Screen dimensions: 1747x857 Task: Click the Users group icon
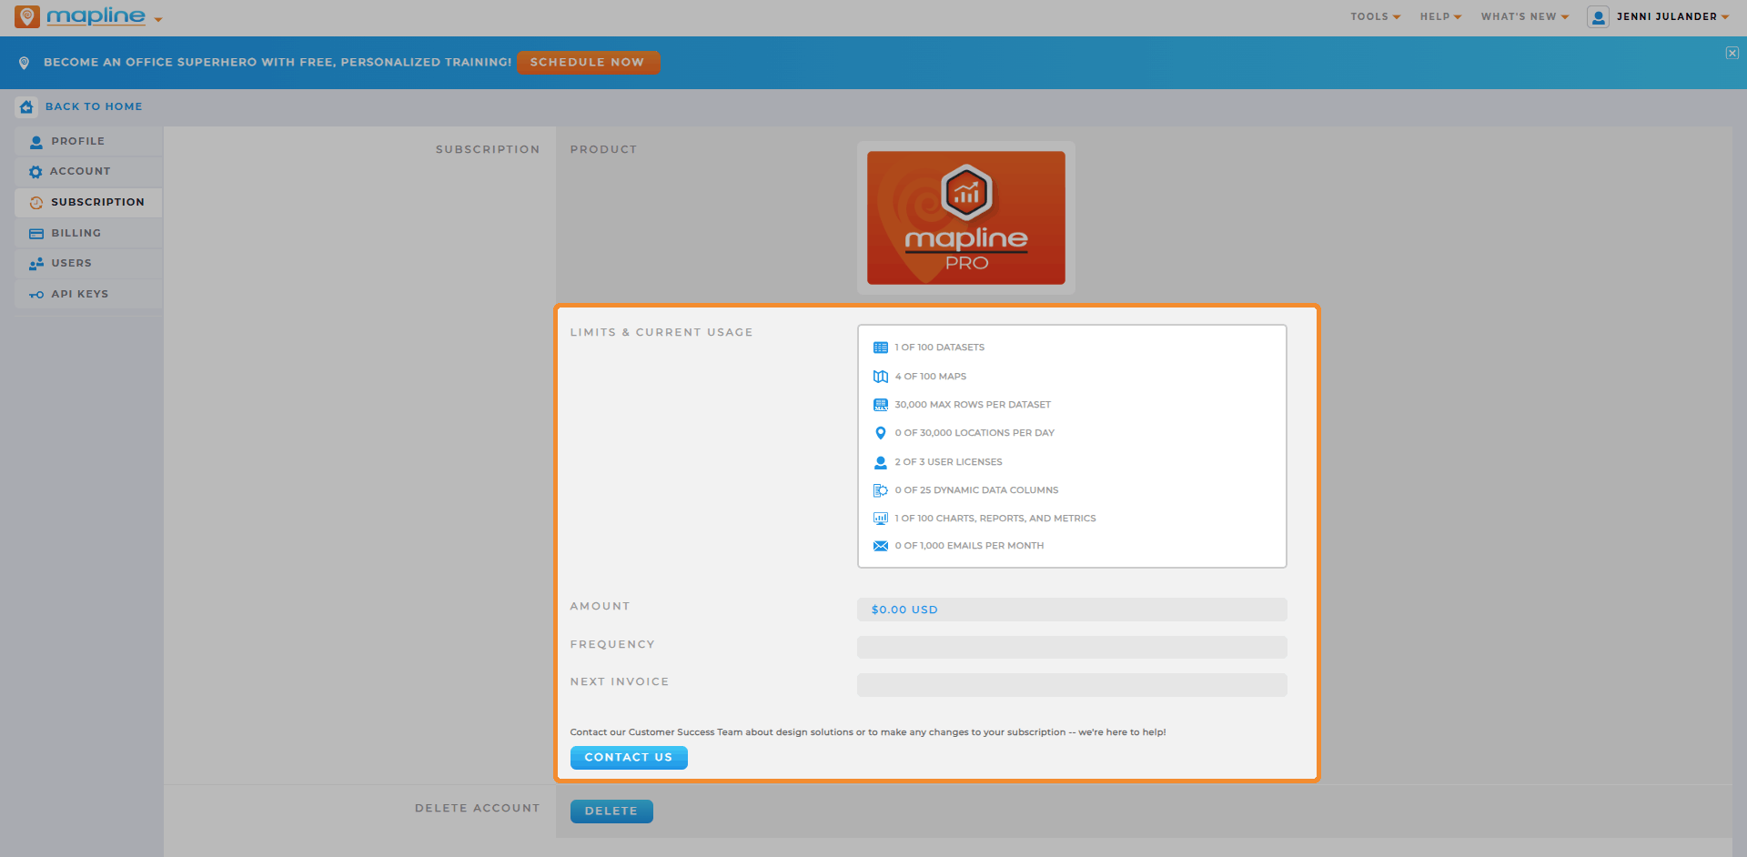pyautogui.click(x=36, y=264)
